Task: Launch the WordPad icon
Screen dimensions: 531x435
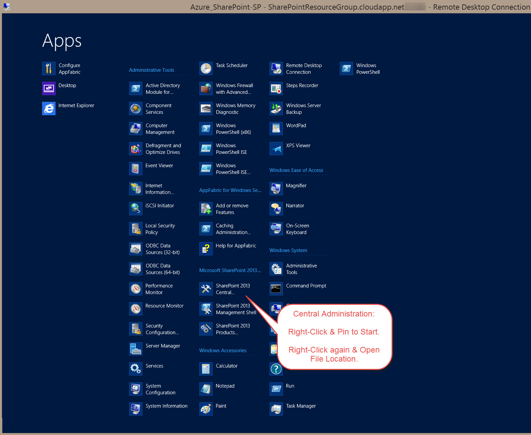Action: pos(276,129)
